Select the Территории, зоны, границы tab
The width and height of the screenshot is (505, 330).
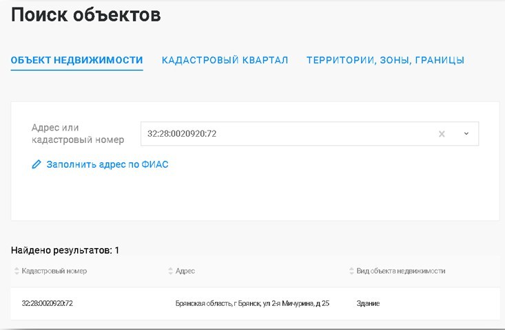385,60
